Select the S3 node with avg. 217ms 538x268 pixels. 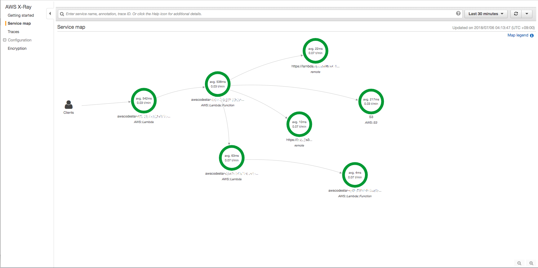point(371,102)
